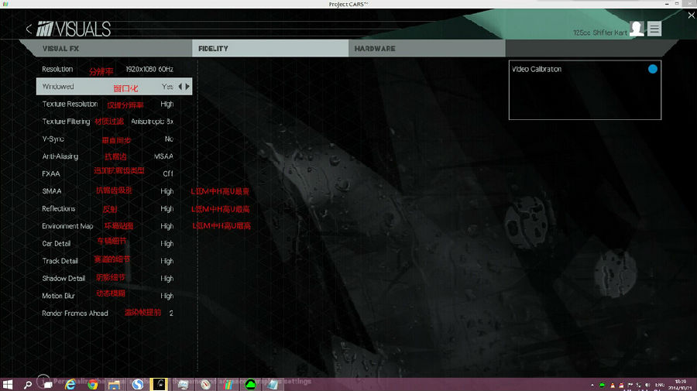The width and height of the screenshot is (697, 391).
Task: Select the Texture Filtering setting
Action: 115,122
